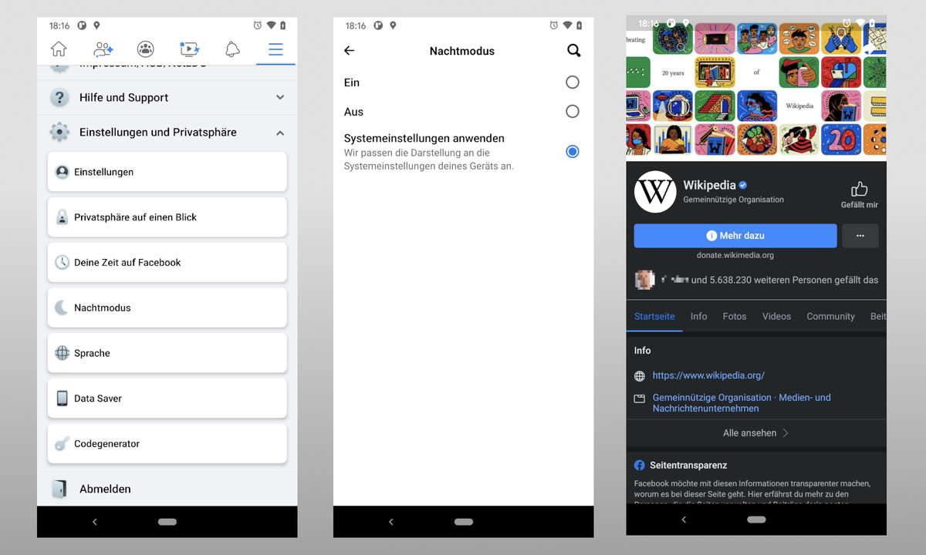This screenshot has height=555, width=926.
Task: Open the notifications bell icon
Action: coord(232,49)
